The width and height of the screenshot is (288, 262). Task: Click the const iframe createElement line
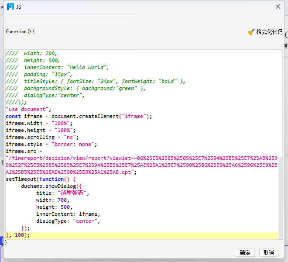click(x=79, y=116)
